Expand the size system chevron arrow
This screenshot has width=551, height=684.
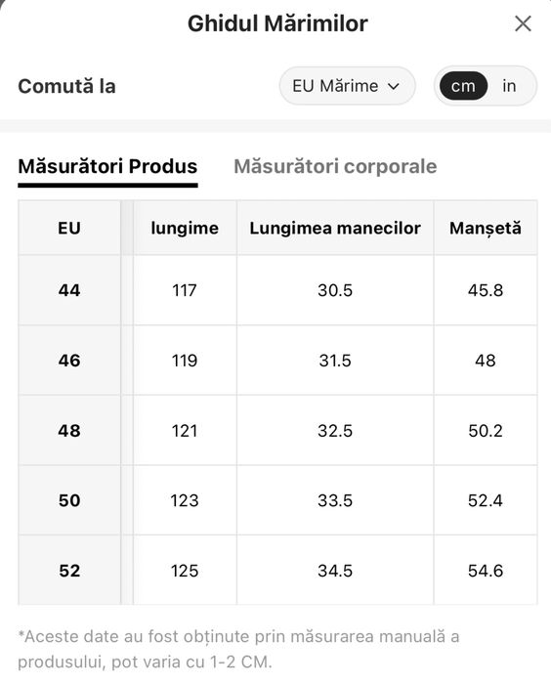pos(394,86)
